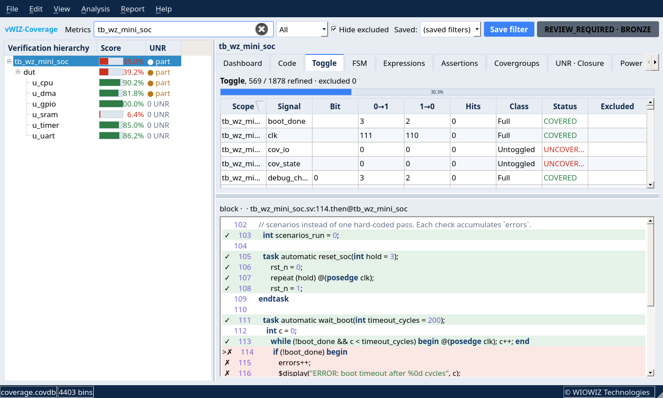Click UNR dot for u_cpu

coord(150,83)
